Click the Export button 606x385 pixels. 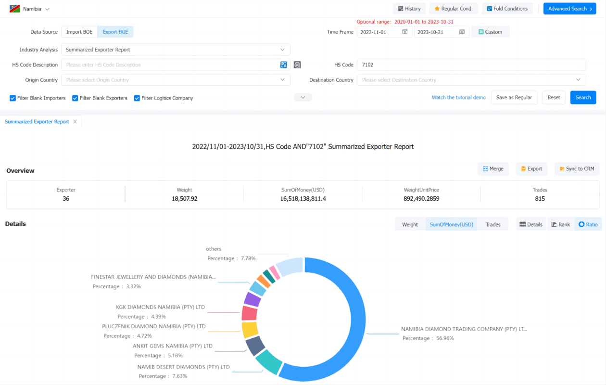pos(531,169)
